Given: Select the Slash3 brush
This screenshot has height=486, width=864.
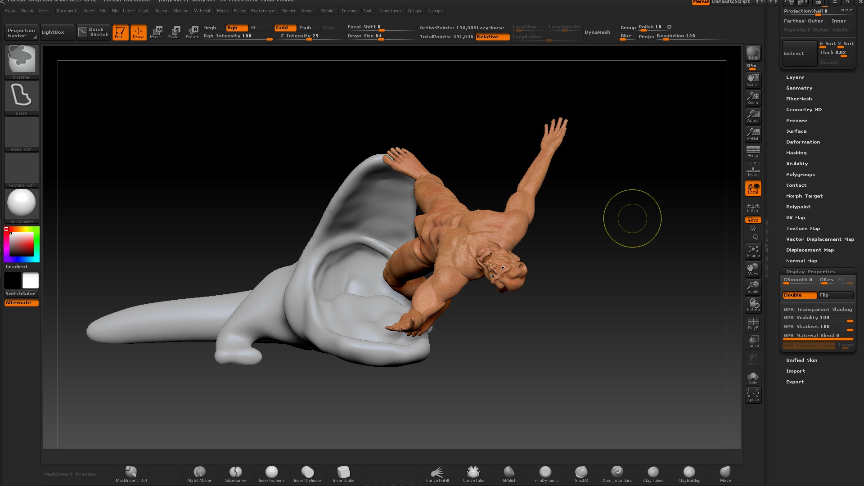Looking at the screenshot, I should (x=581, y=474).
